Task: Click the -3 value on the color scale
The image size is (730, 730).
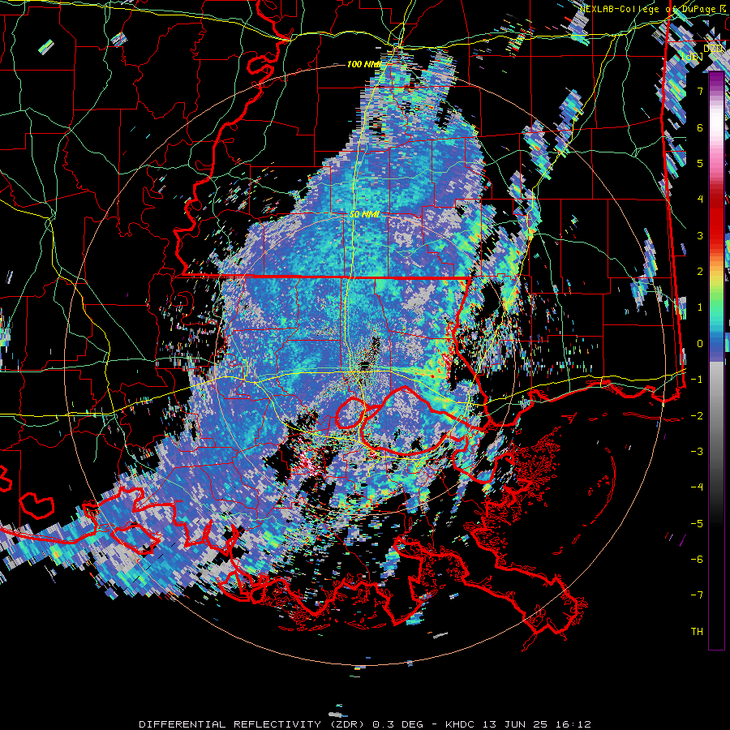Action: (x=697, y=451)
